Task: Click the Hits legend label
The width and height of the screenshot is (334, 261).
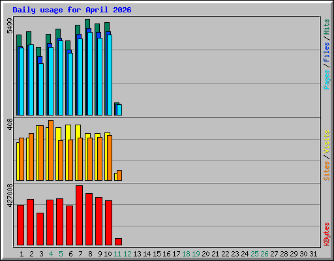Action: pos(326,27)
